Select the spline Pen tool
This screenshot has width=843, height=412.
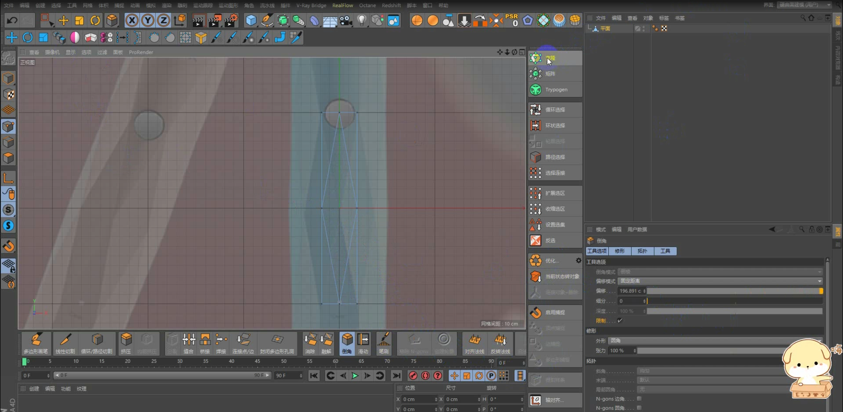pyautogui.click(x=267, y=21)
